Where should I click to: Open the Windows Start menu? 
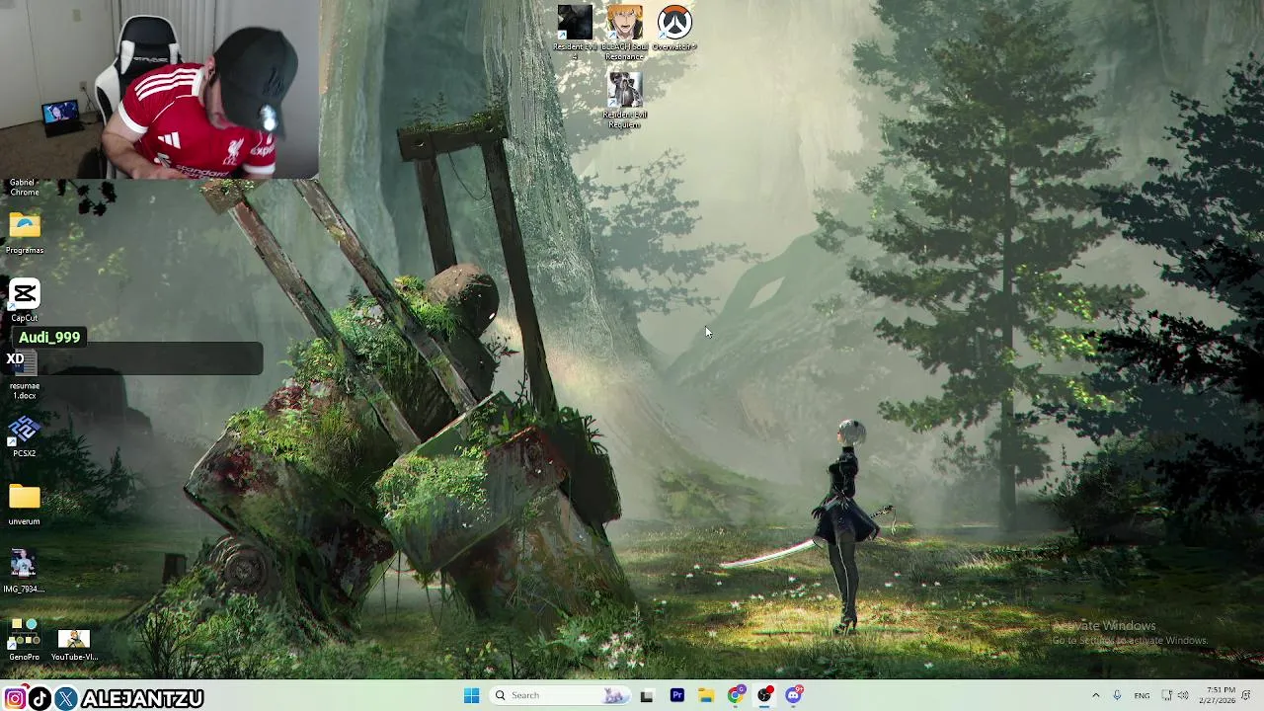(x=472, y=695)
